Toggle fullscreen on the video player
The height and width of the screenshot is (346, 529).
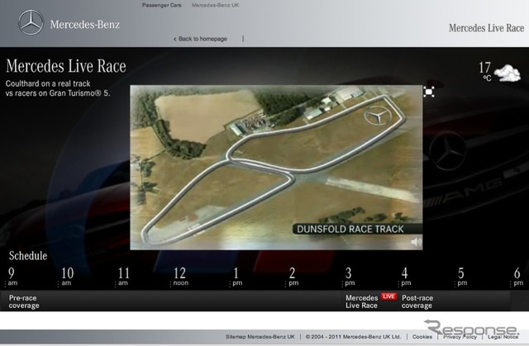pos(429,92)
